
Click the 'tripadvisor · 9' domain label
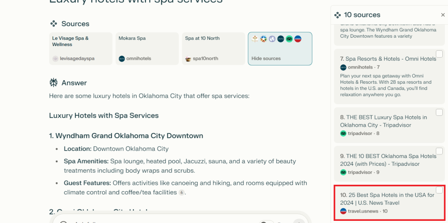pyautogui.click(x=364, y=172)
